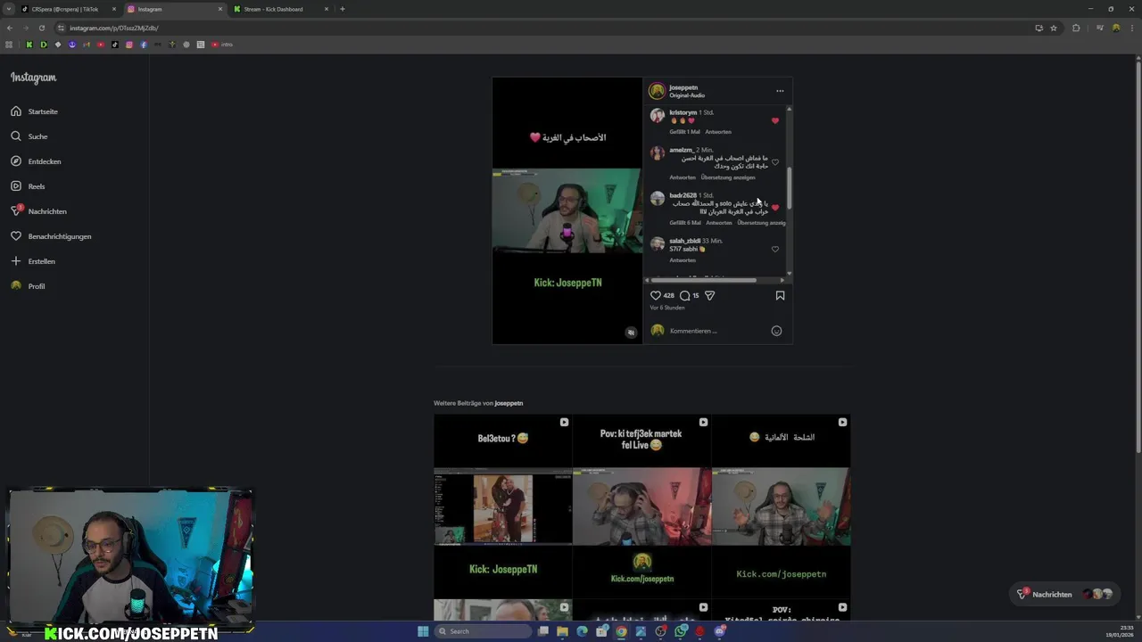Open the post's three-dots options menu
This screenshot has height=642, width=1142.
(780, 91)
